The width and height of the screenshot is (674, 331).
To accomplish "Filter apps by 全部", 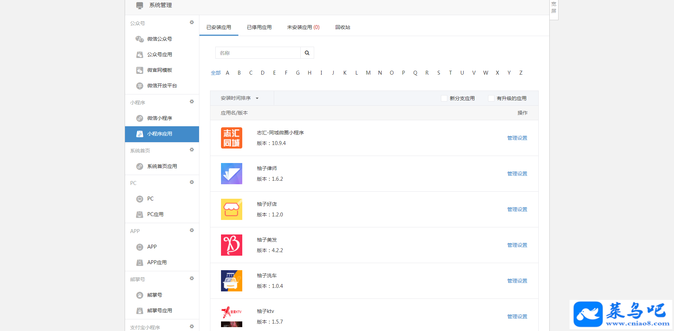I will point(216,73).
